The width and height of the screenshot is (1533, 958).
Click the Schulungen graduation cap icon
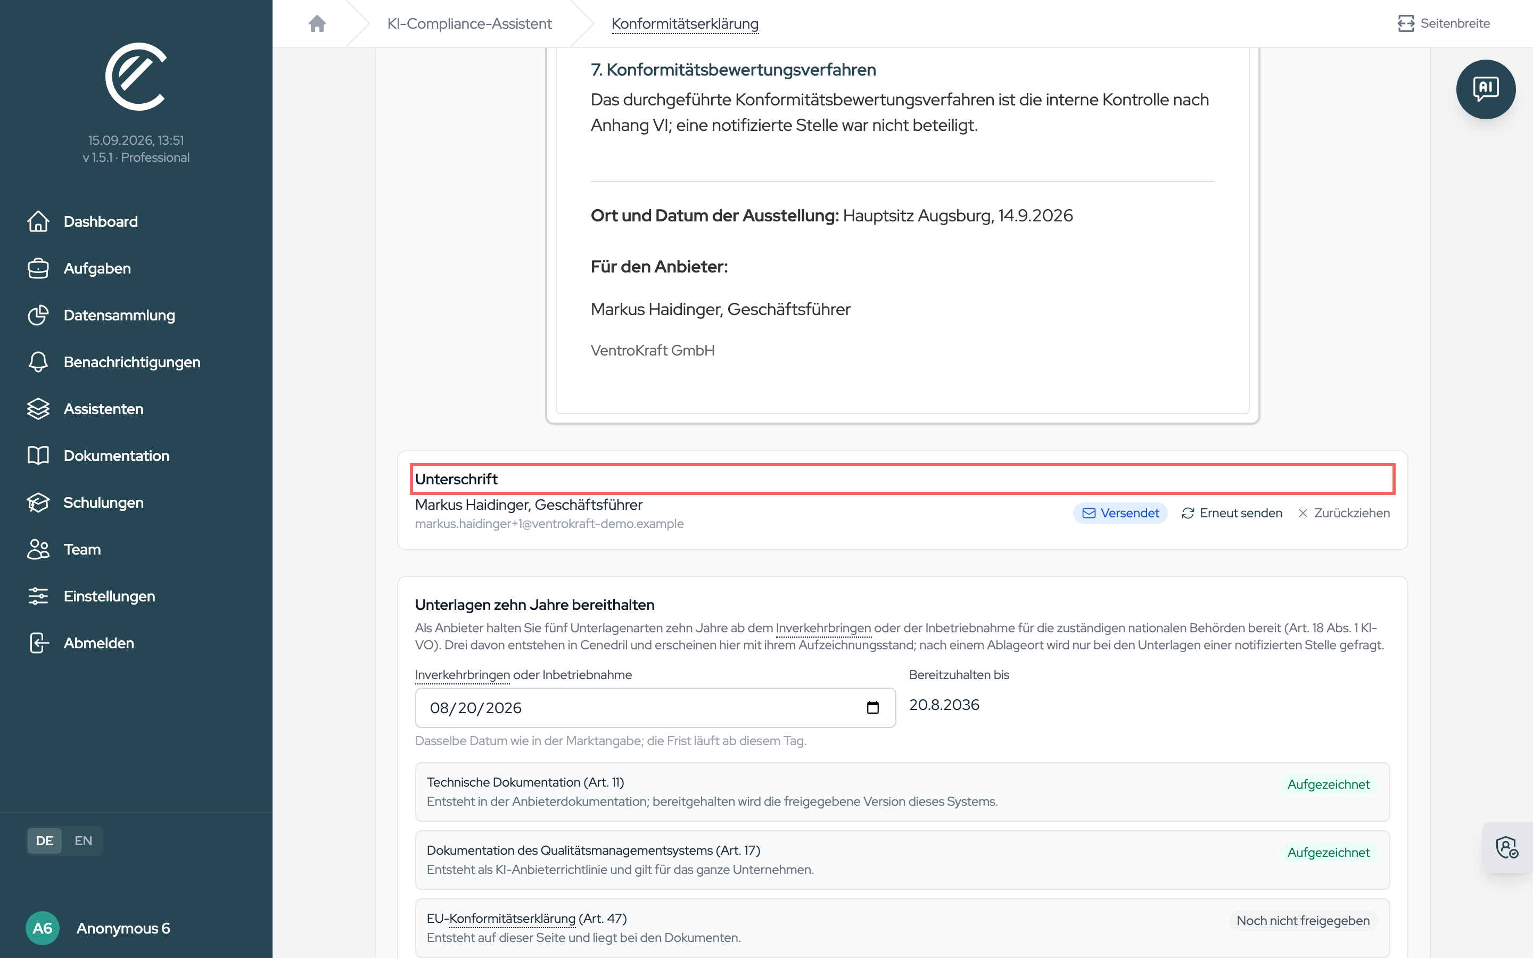(x=38, y=502)
